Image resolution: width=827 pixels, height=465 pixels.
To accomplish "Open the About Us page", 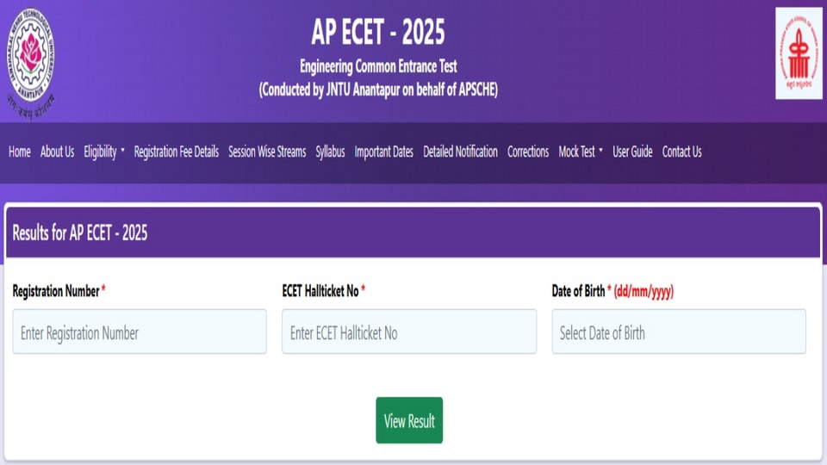I will point(58,152).
